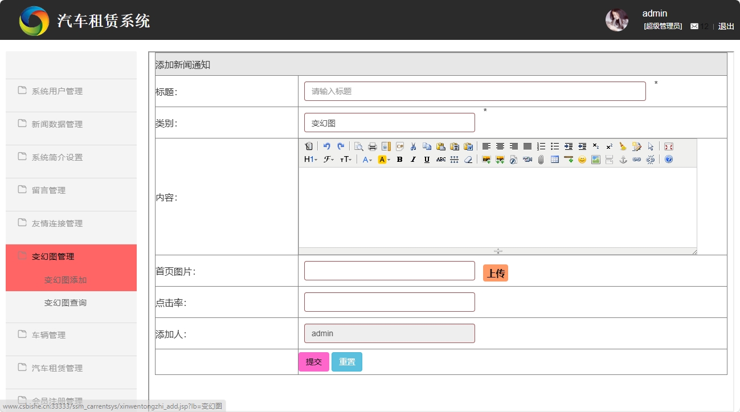740x412 pixels.
Task: Click the 提交 submit button
Action: pos(314,362)
